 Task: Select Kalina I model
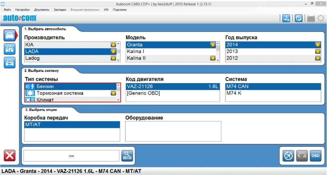[171, 51]
